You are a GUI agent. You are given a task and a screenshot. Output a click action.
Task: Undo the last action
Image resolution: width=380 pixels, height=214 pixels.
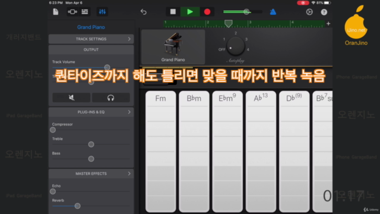[144, 12]
